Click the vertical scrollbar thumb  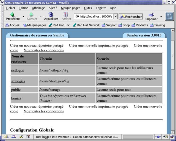coord(173,55)
